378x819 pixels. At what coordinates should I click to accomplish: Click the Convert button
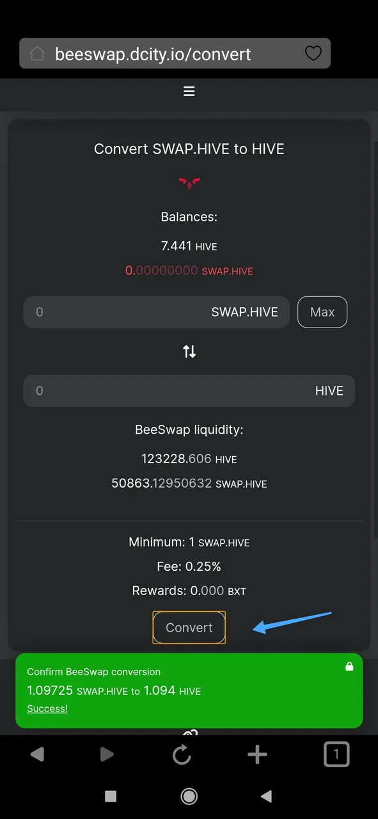click(189, 628)
